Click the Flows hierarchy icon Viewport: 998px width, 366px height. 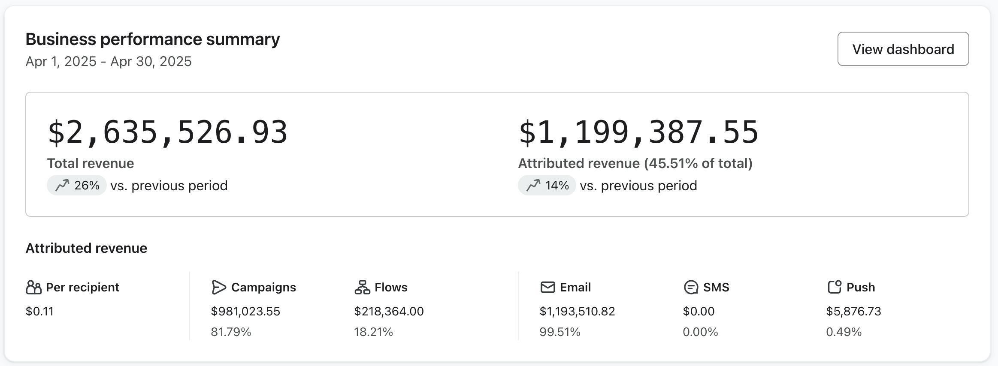click(x=362, y=287)
